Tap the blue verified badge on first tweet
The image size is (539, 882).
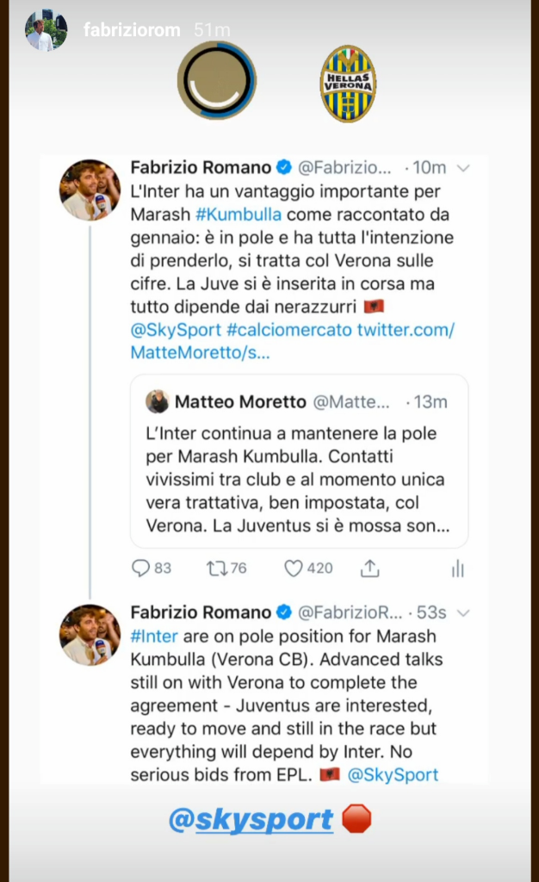tap(284, 167)
